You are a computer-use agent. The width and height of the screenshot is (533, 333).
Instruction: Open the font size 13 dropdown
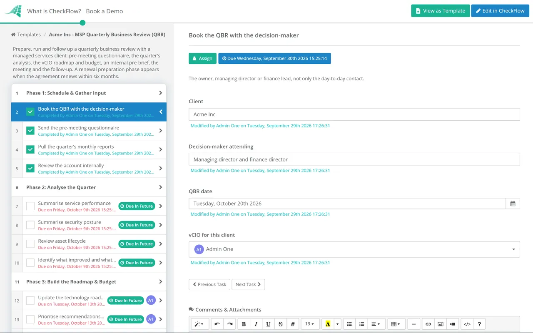click(x=310, y=324)
